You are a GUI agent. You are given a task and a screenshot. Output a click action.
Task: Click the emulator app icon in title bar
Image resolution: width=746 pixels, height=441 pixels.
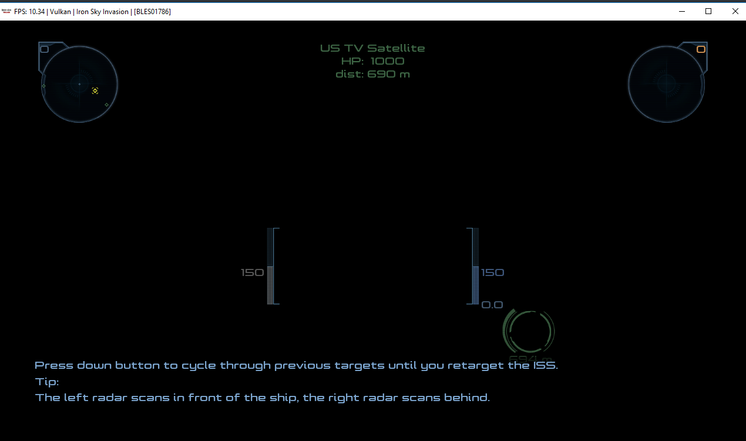click(6, 11)
